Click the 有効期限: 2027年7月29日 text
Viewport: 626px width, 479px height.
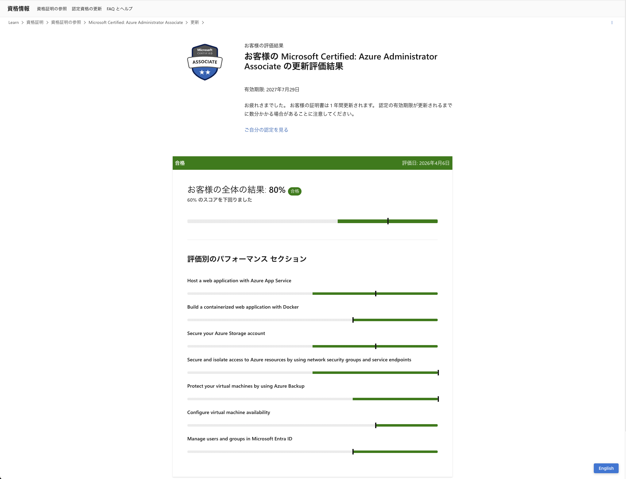click(272, 89)
